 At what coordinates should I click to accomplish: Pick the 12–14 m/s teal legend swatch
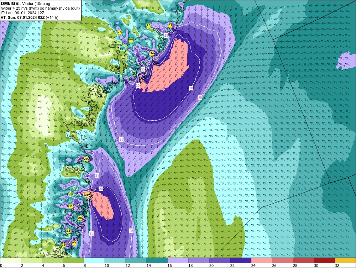[x=136, y=260]
